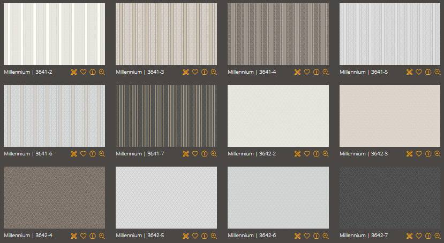Click the crossed tools icon for Millennium 3641-5

pyautogui.click(x=409, y=72)
